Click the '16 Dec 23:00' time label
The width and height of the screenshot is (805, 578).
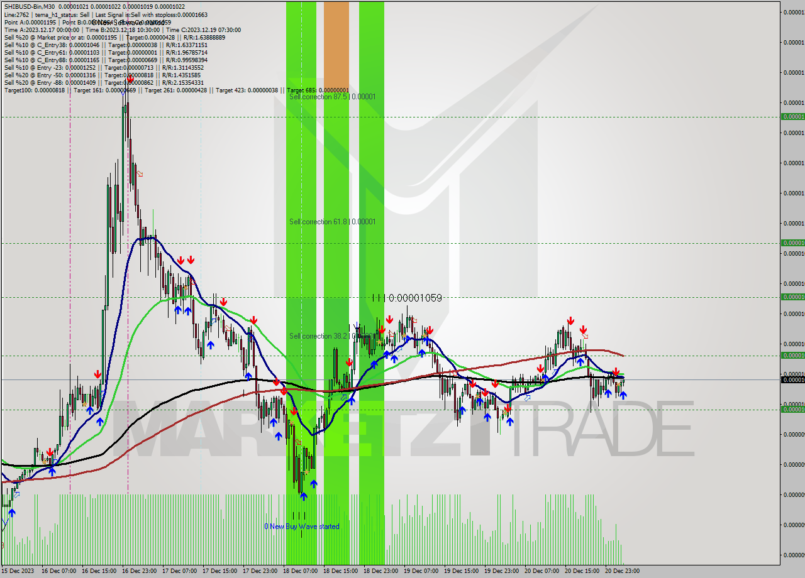tap(139, 571)
